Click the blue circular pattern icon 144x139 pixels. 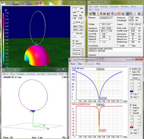coord(112,14)
